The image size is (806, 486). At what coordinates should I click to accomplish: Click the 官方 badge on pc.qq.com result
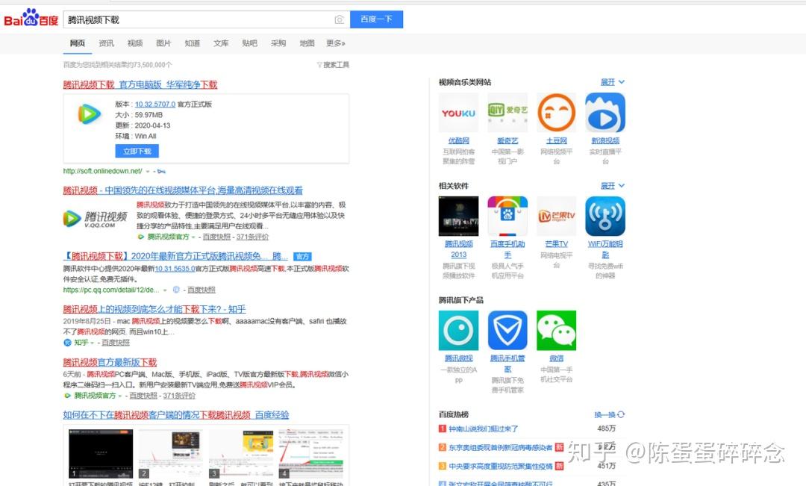pyautogui.click(x=302, y=256)
